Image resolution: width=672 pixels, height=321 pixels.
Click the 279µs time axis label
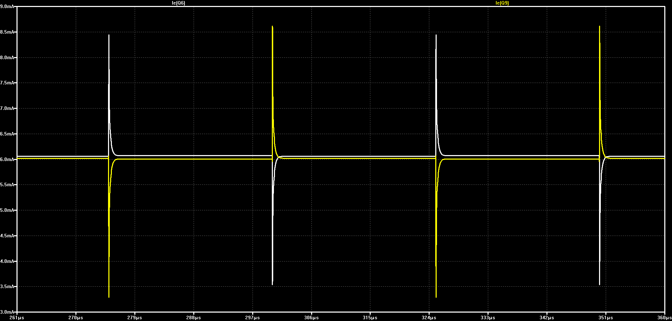coord(135,317)
